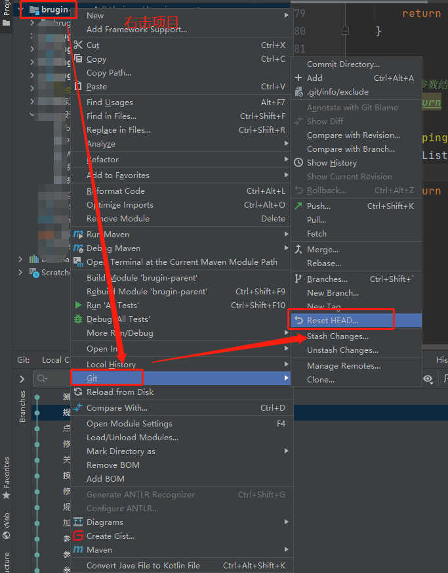The width and height of the screenshot is (448, 573).
Task: Expand the New submenu arrow
Action: pyautogui.click(x=287, y=15)
